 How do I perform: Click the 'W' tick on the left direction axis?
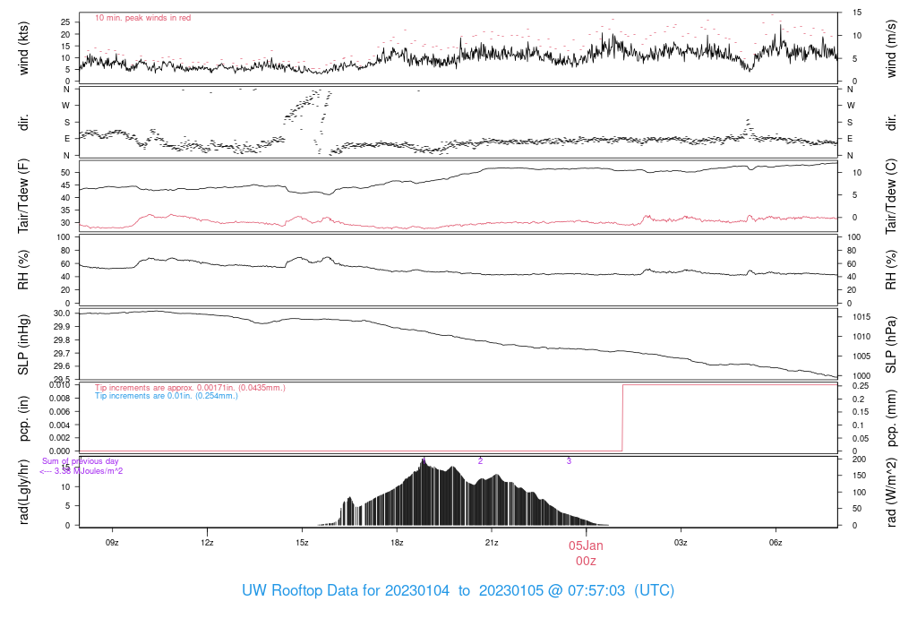[66, 106]
